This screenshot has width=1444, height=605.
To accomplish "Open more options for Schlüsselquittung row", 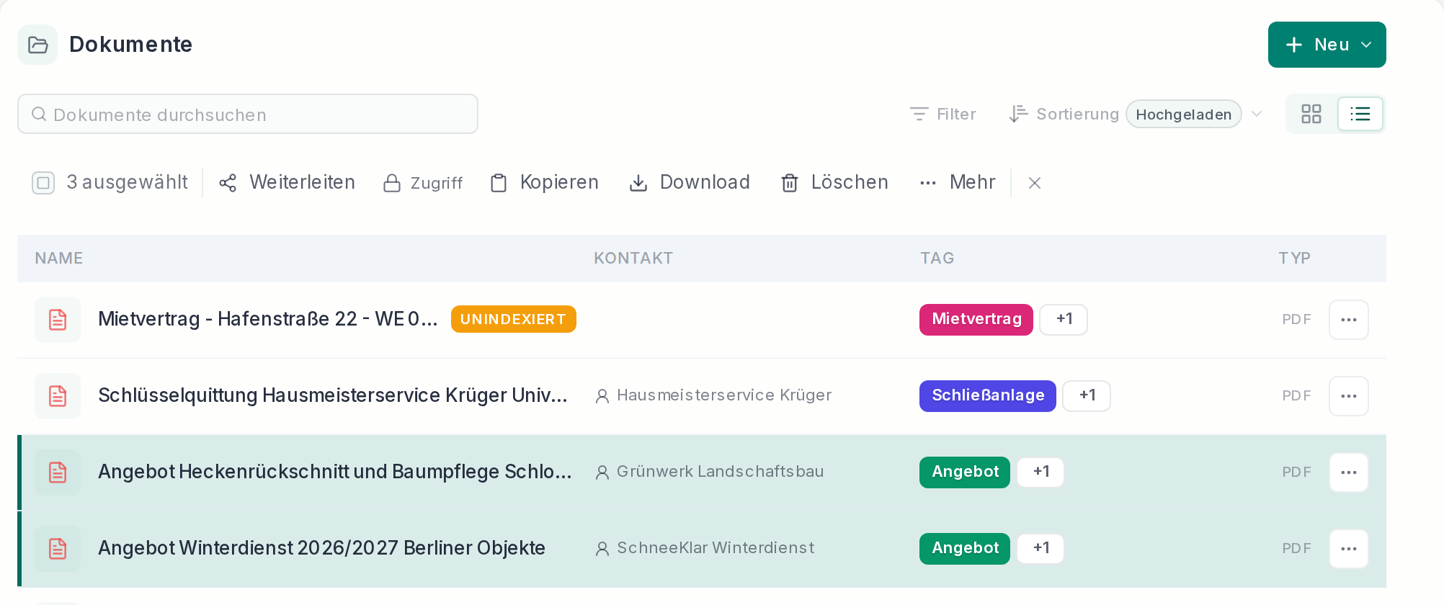I will [x=1349, y=396].
